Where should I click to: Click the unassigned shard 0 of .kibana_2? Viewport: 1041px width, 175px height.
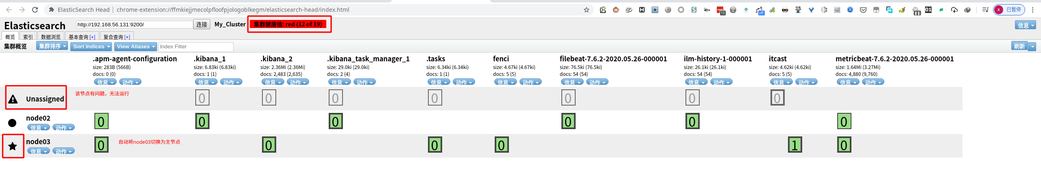pyautogui.click(x=269, y=98)
